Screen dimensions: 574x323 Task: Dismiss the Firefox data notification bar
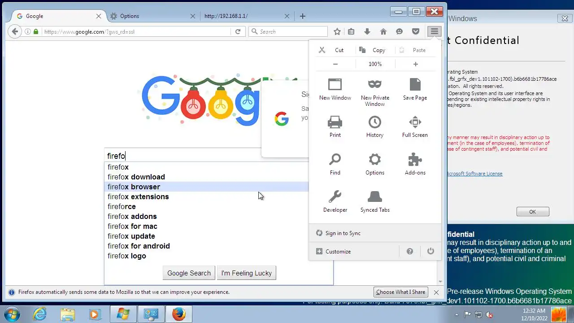[436, 292]
